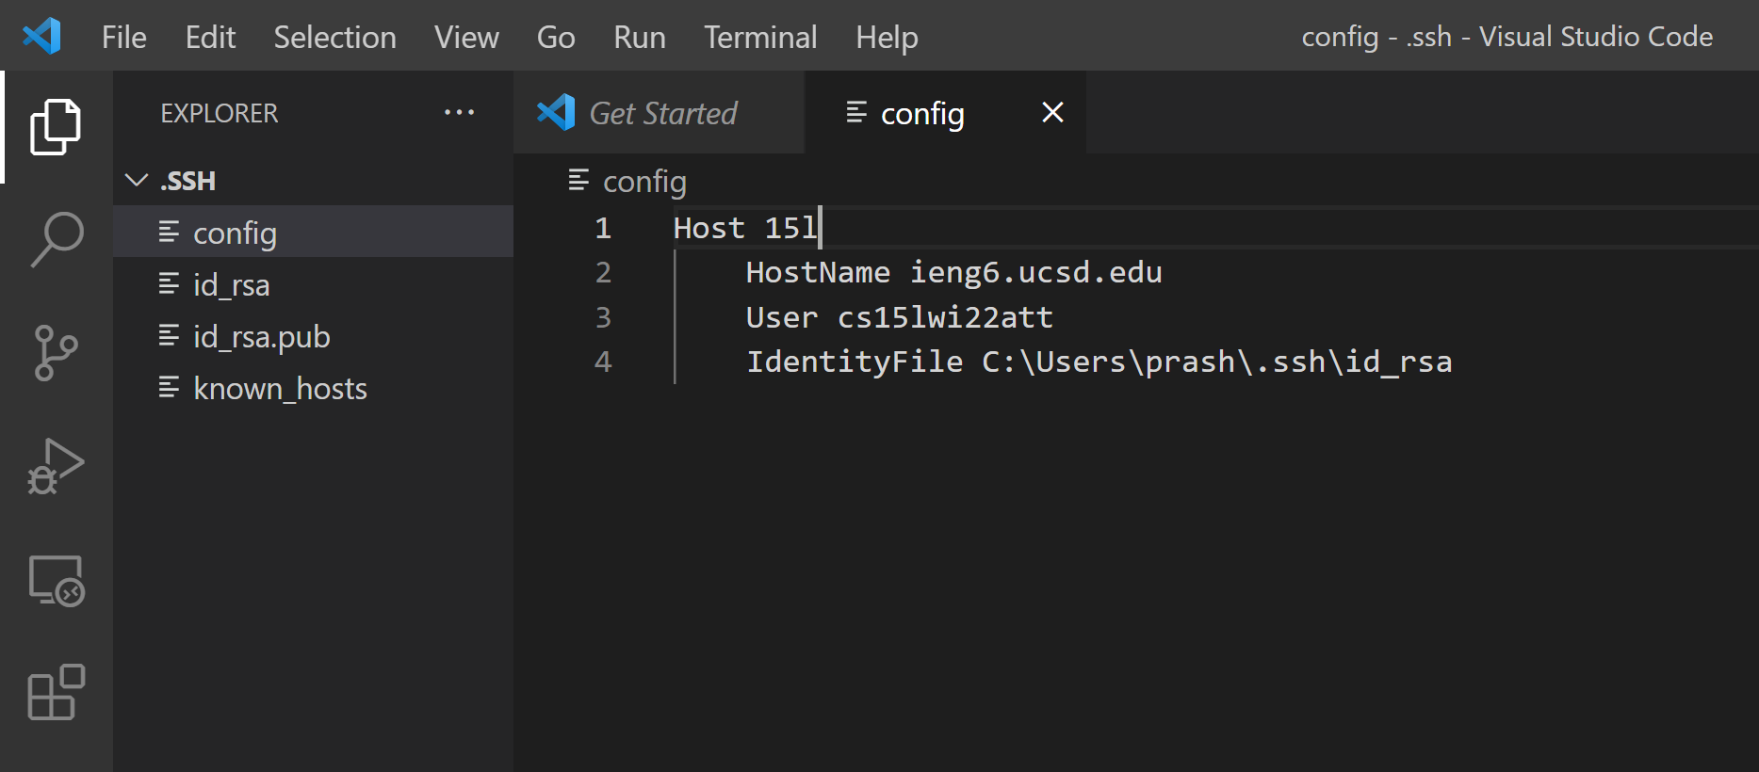This screenshot has width=1759, height=772.
Task: Open the Search view in activity bar
Action: 57,240
